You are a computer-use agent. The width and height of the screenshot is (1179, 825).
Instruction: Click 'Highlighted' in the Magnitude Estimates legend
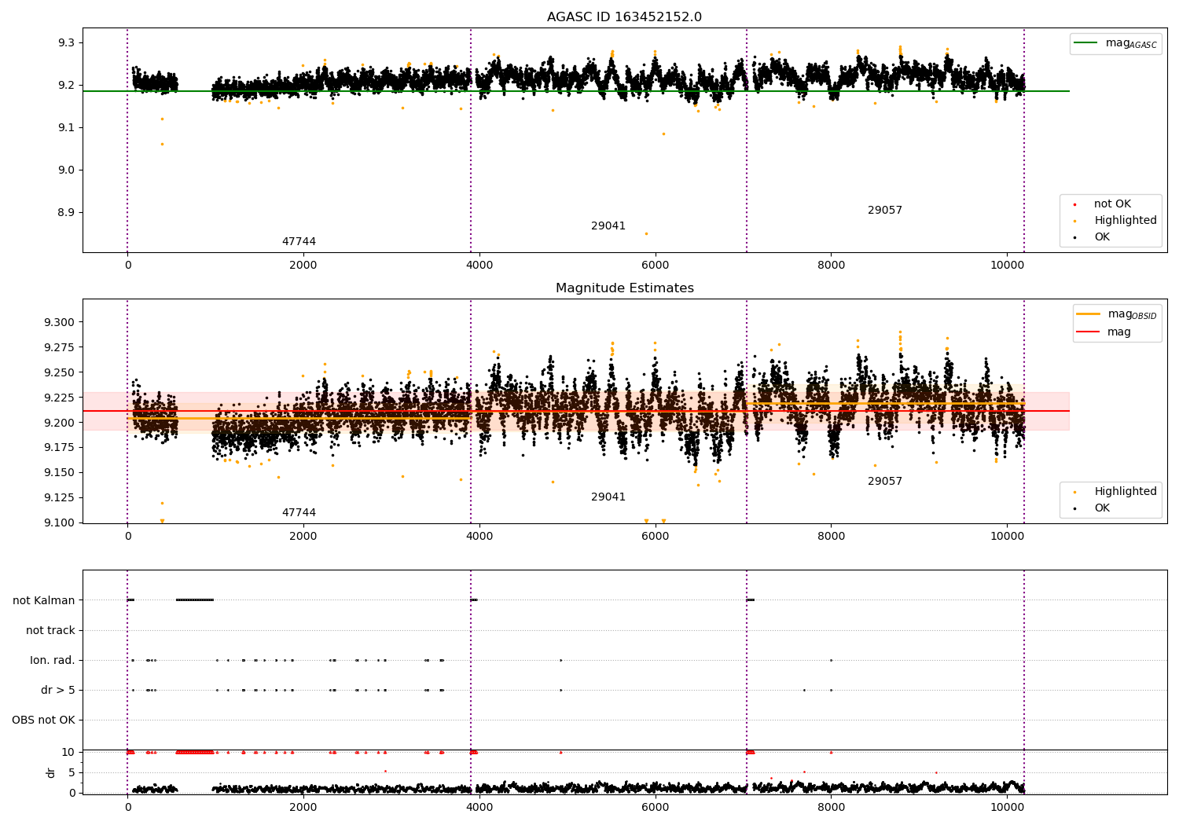pos(1126,492)
